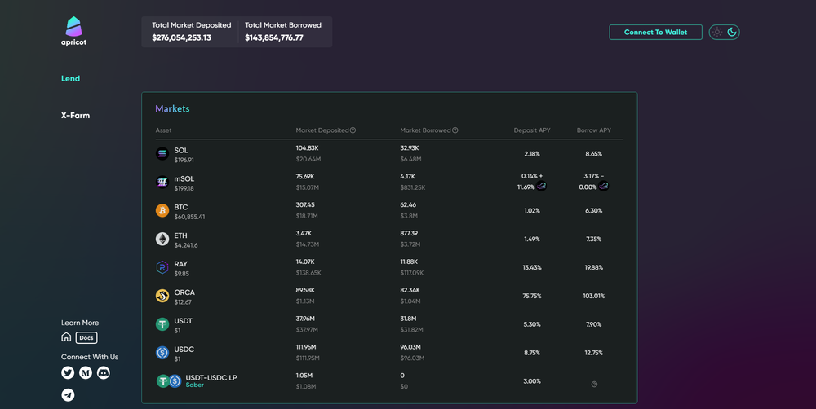Open the X-Farm section

coord(75,116)
